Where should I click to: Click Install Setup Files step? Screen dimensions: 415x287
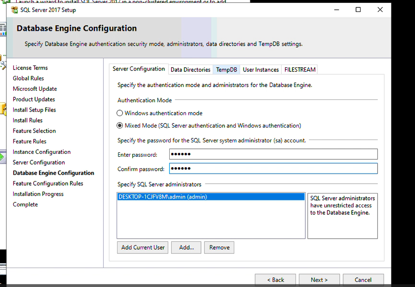tap(35, 110)
